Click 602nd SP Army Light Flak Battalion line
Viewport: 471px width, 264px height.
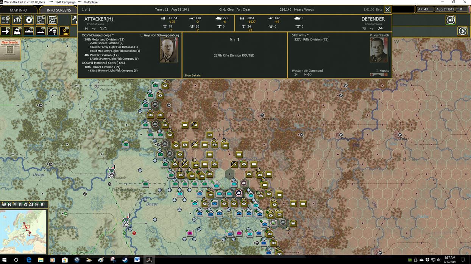(114, 47)
